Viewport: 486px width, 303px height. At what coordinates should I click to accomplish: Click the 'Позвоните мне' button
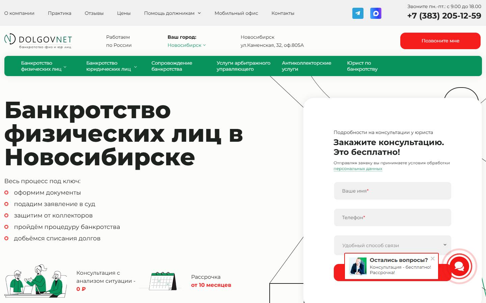(x=440, y=41)
